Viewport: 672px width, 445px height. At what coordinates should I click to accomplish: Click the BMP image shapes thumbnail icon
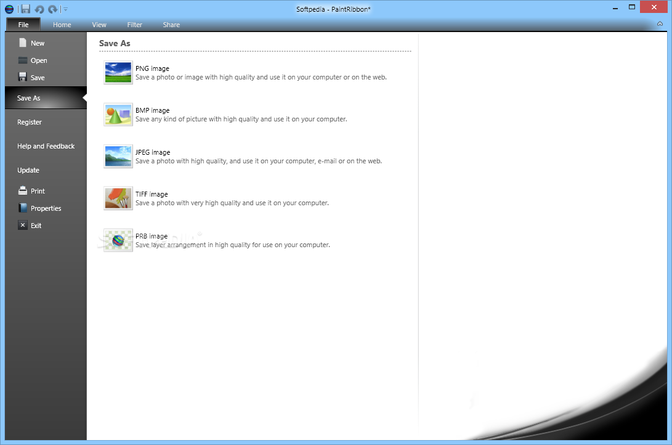118,115
